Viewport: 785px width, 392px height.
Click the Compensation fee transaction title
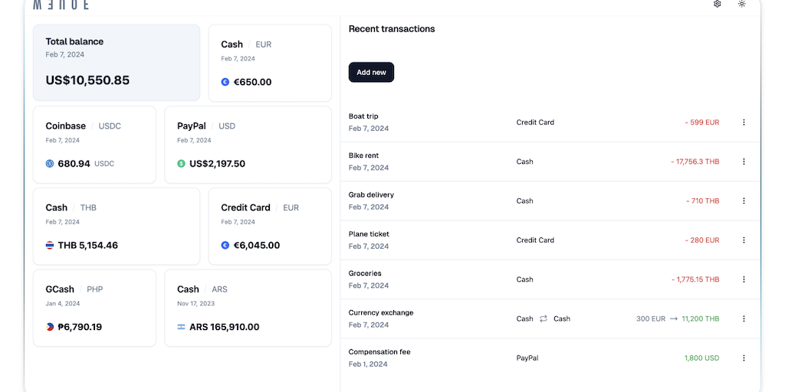tap(379, 352)
